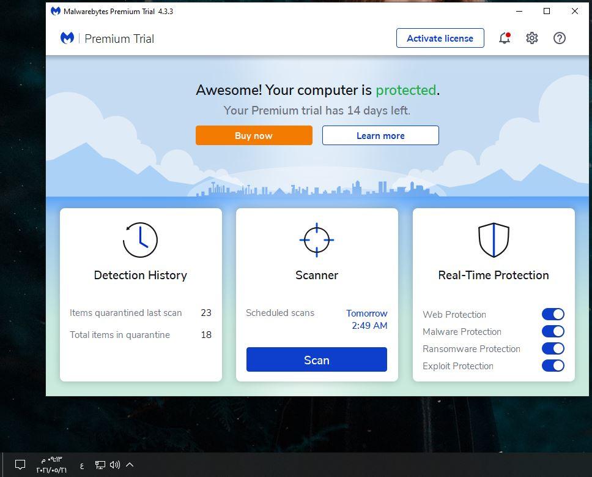
Task: Click the taskbar volume speaker icon
Action: [x=115, y=465]
